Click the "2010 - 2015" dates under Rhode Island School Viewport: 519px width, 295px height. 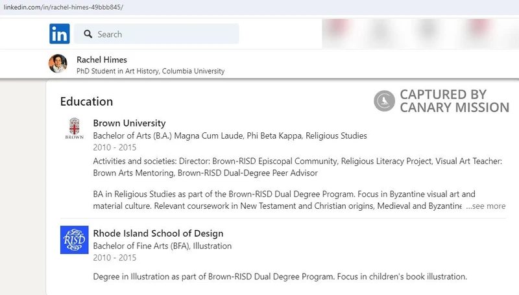115,257
